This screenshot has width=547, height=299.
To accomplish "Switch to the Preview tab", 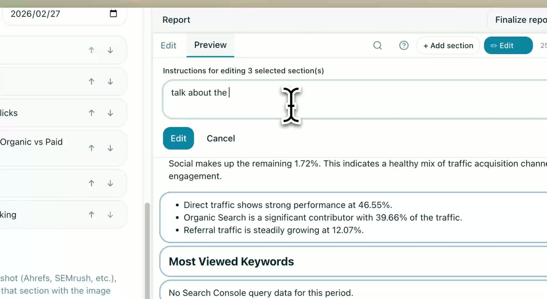I will tap(210, 45).
